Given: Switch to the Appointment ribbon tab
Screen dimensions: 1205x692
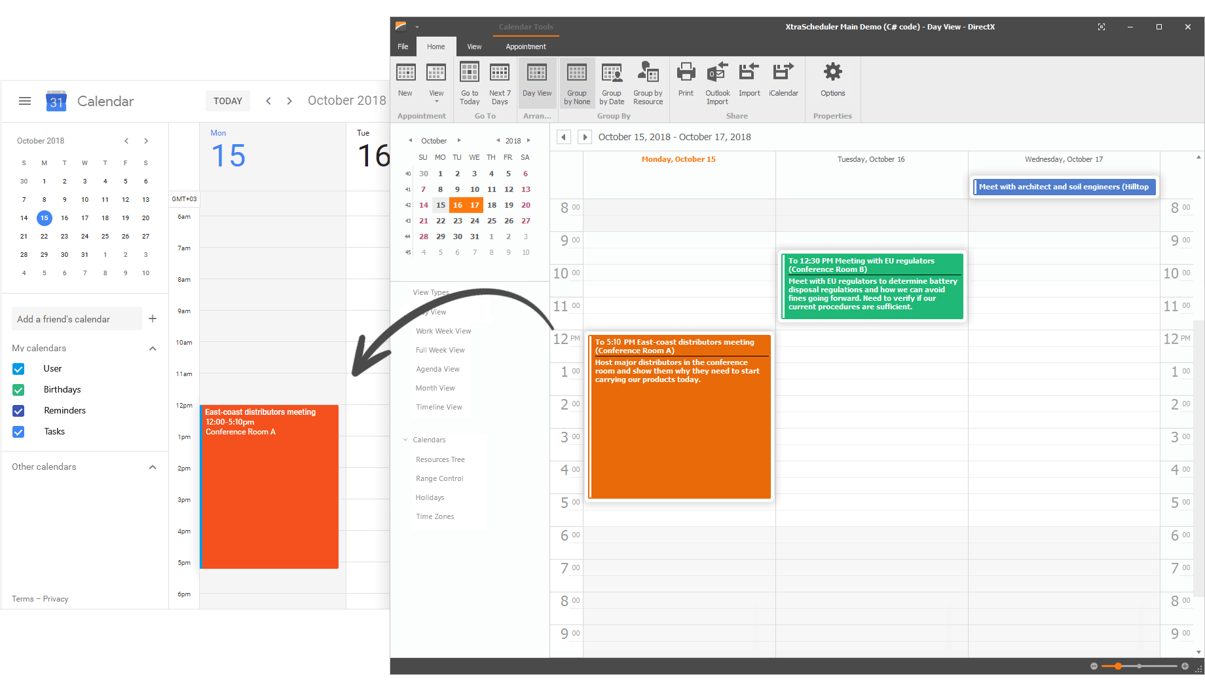Looking at the screenshot, I should tap(526, 47).
